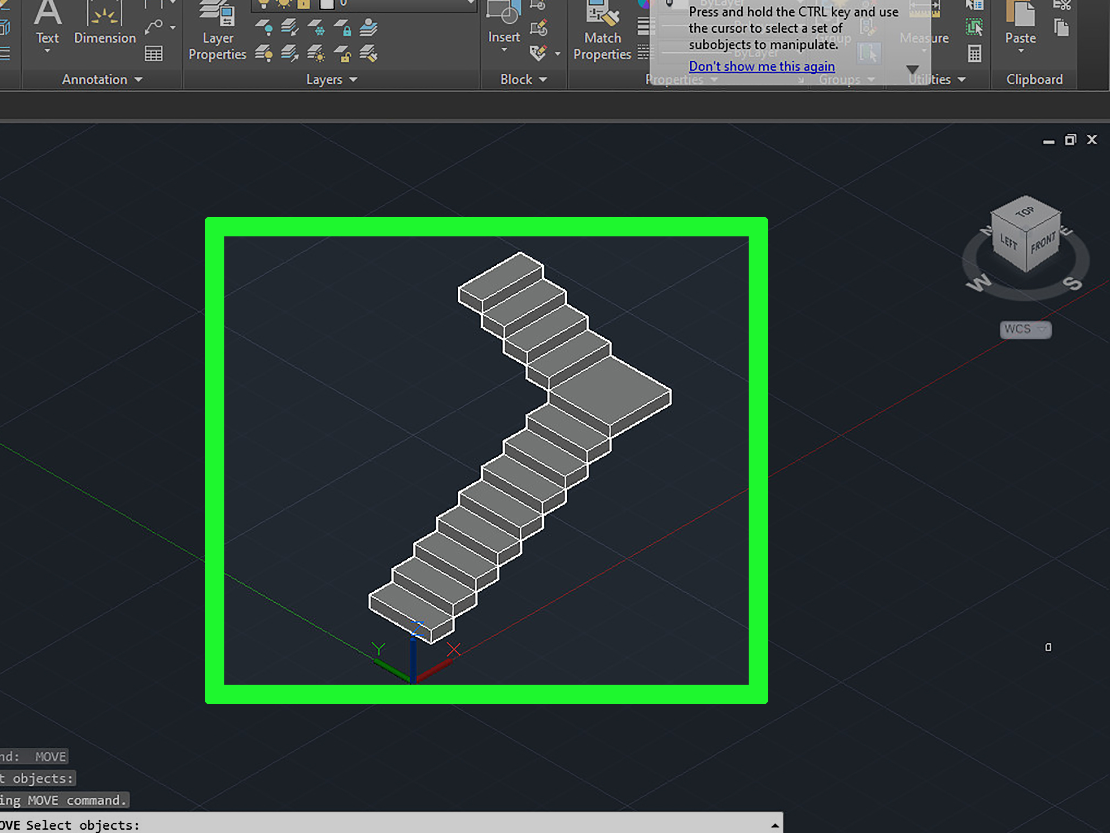Click the Match Layer icon

click(x=368, y=53)
